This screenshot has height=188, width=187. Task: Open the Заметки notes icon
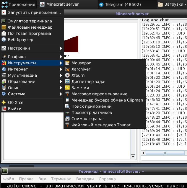pyautogui.click(x=67, y=88)
